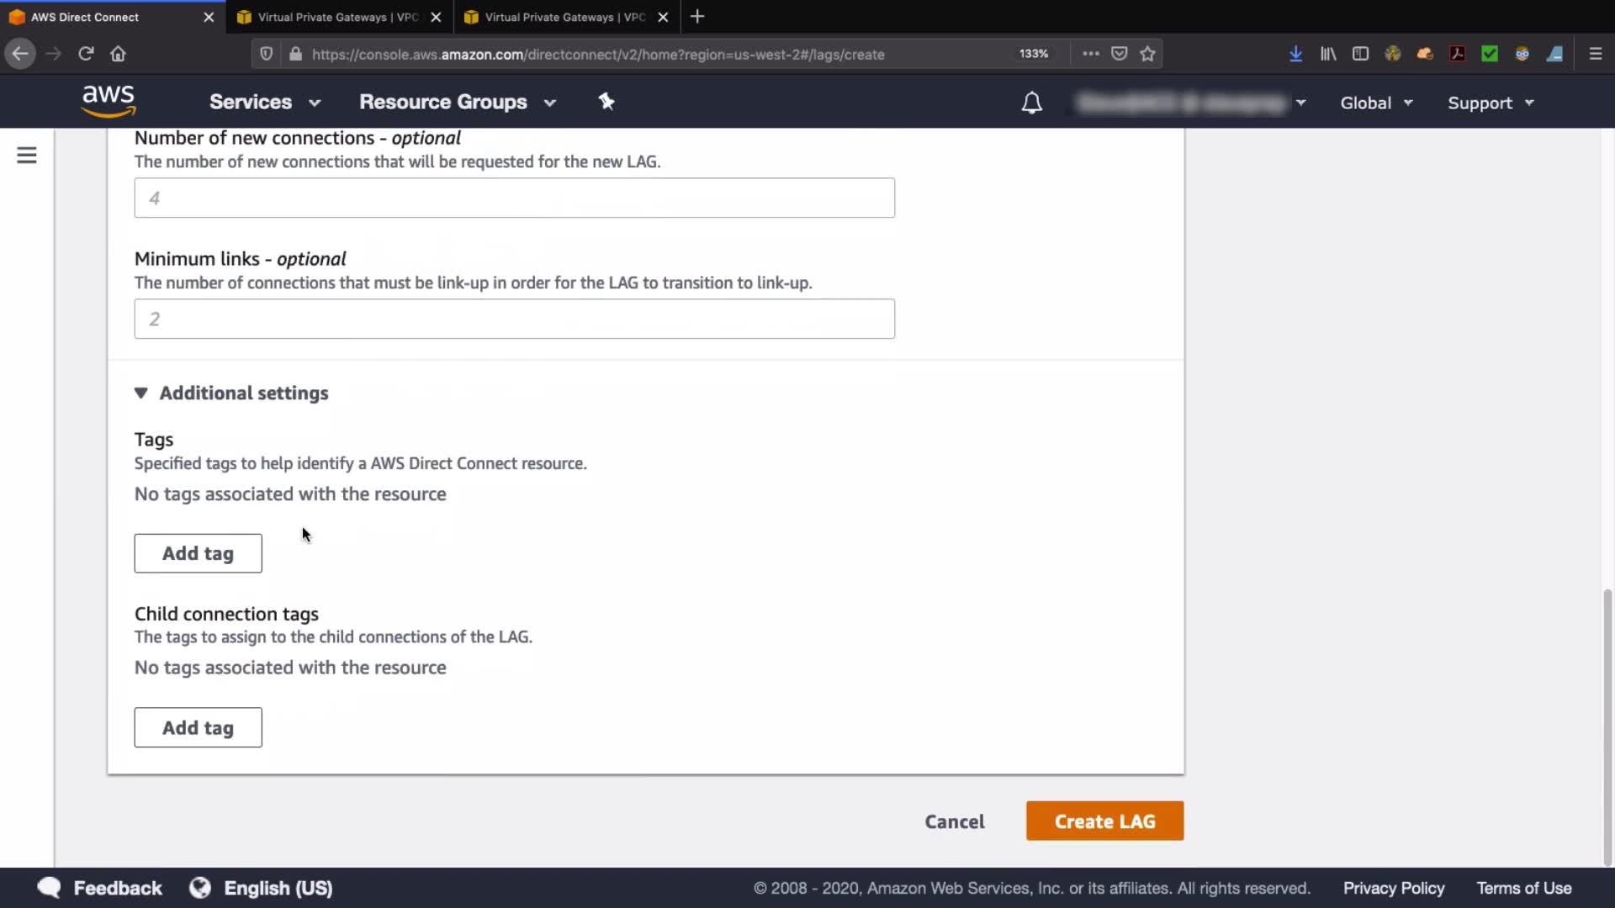This screenshot has width=1615, height=908.
Task: Reload the page with the browser refresh icon
Action: tap(86, 54)
